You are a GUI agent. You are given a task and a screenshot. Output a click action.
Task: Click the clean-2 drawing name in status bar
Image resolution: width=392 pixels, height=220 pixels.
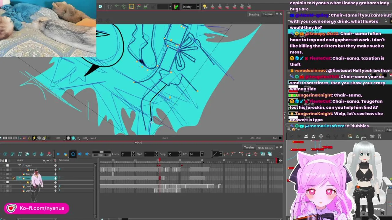pos(93,138)
